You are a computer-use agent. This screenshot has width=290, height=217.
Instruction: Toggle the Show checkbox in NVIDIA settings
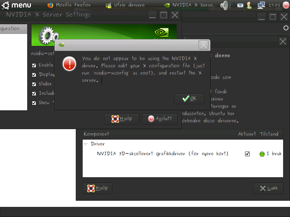34,103
